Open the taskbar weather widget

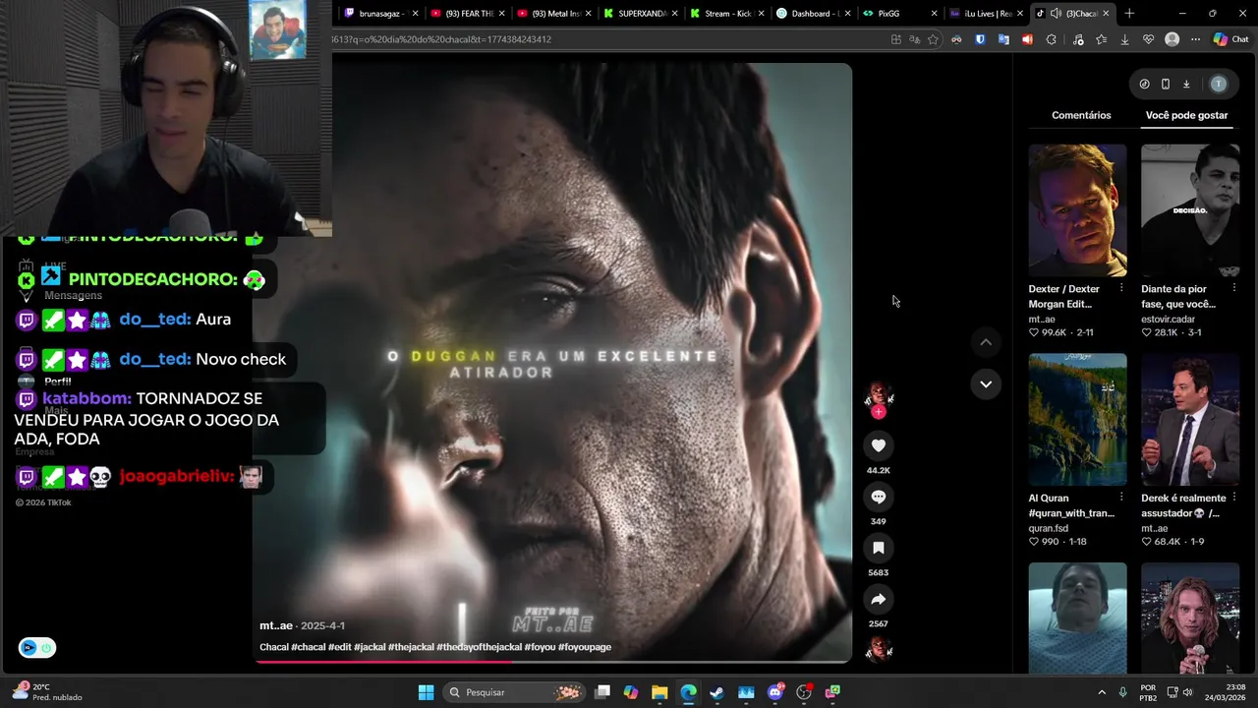point(46,692)
